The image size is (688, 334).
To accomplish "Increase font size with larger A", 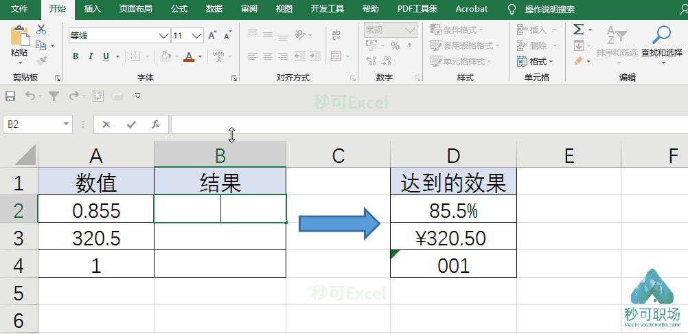I will click(212, 36).
